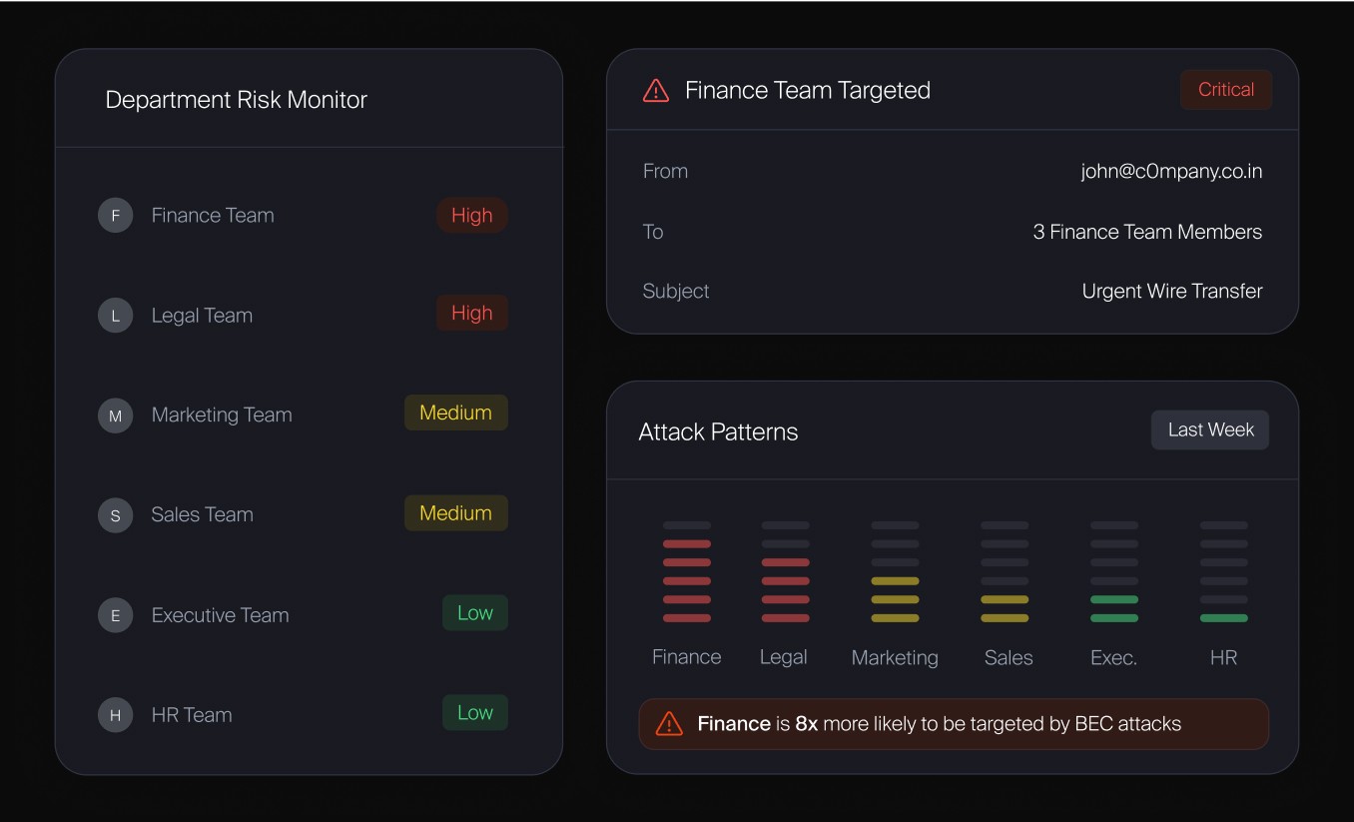Click the Medium badge on Marketing Team
Screen dimensions: 1354x822
[455, 412]
